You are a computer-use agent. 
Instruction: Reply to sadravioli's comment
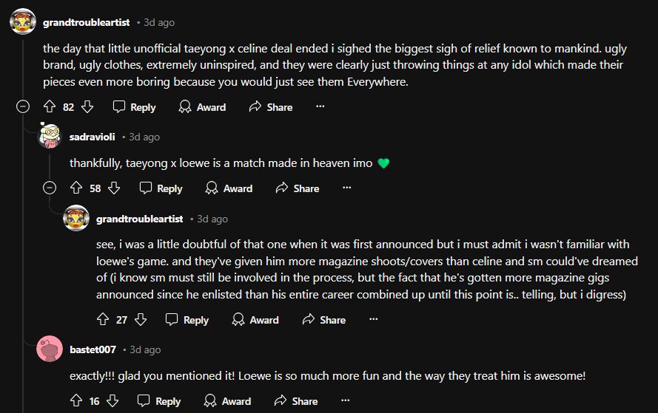pyautogui.click(x=161, y=188)
